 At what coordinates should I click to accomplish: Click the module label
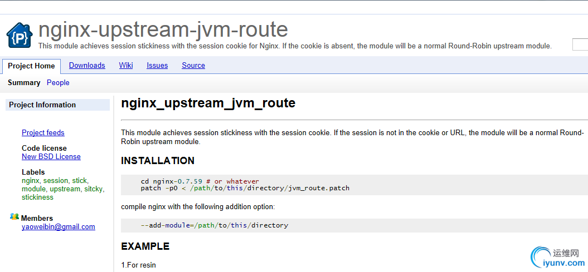tap(34, 189)
